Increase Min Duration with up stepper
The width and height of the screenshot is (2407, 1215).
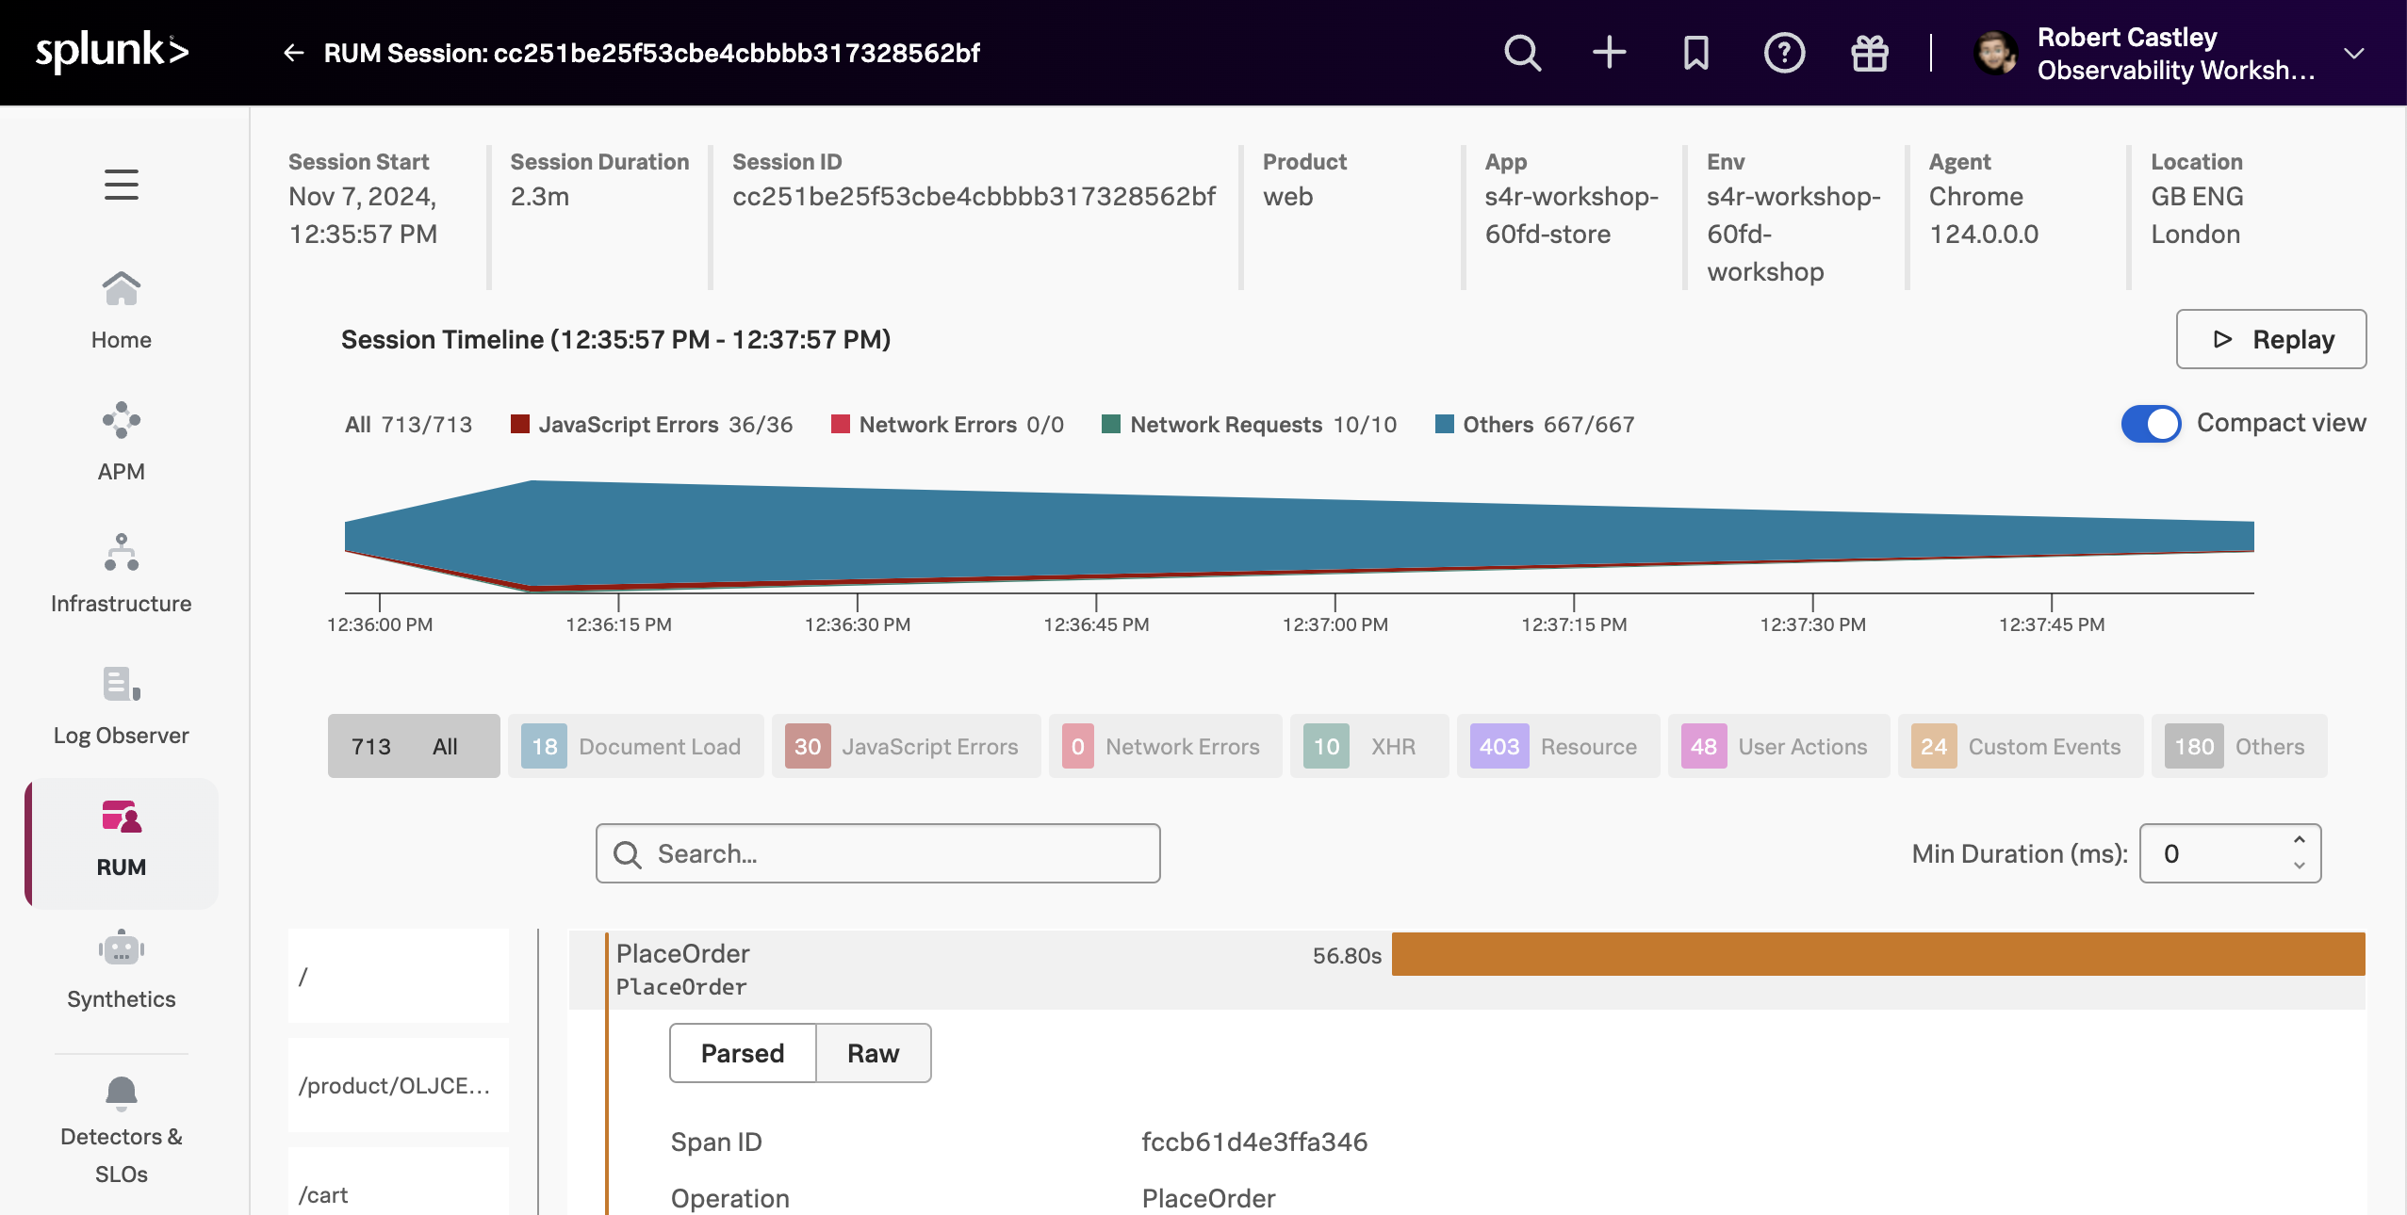[x=2300, y=839]
